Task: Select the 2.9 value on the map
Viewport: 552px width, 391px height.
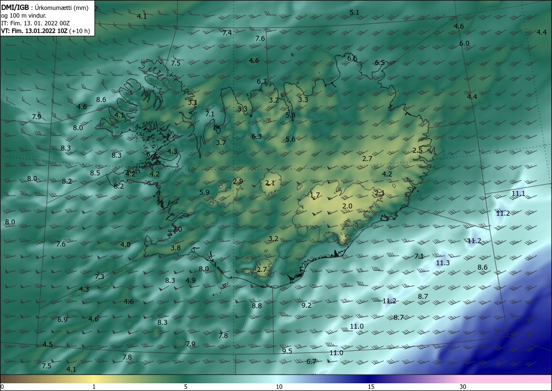Action: tap(238, 181)
